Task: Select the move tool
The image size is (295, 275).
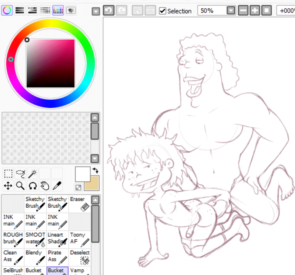Action: coord(8,186)
